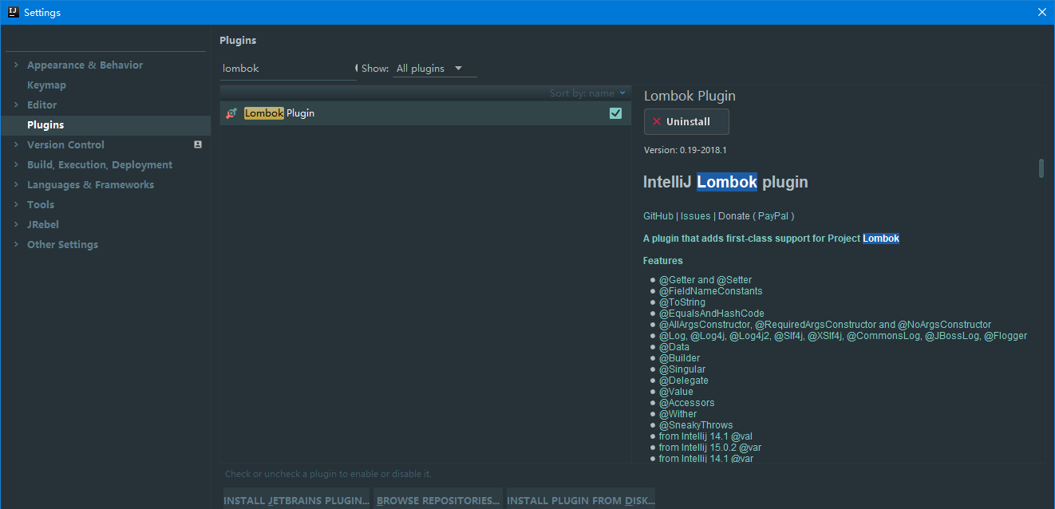
Task: Click the X icon on Uninstall button
Action: (x=657, y=122)
